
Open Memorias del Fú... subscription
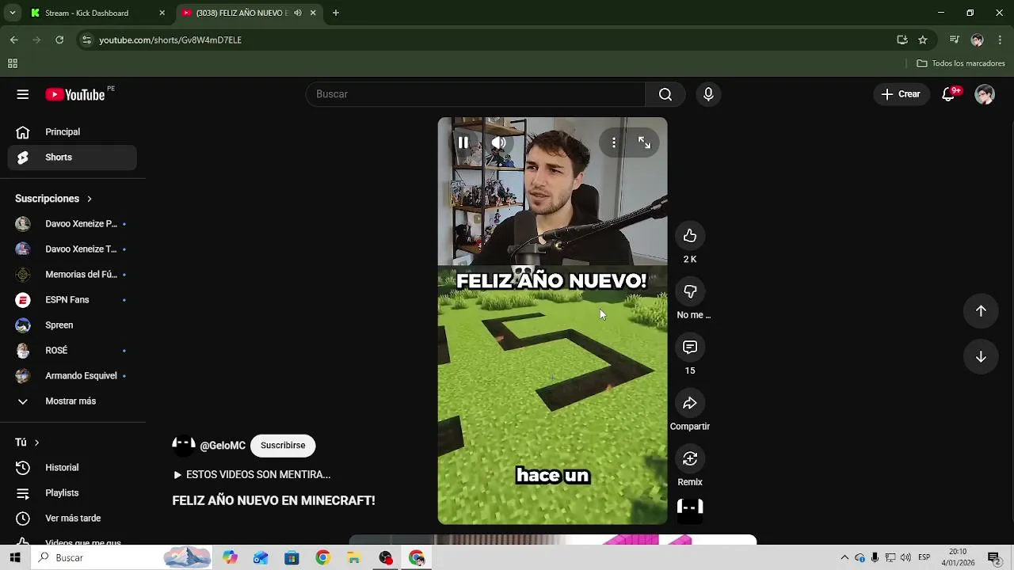[x=72, y=275]
